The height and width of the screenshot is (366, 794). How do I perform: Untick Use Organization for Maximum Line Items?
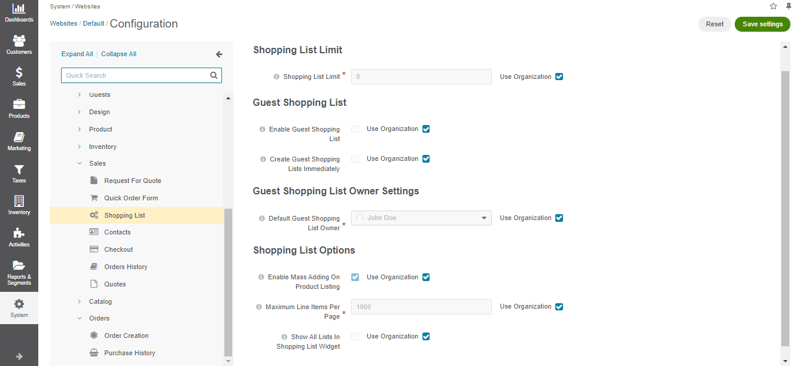pos(559,307)
